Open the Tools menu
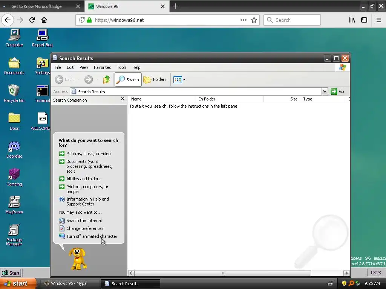 (x=122, y=67)
